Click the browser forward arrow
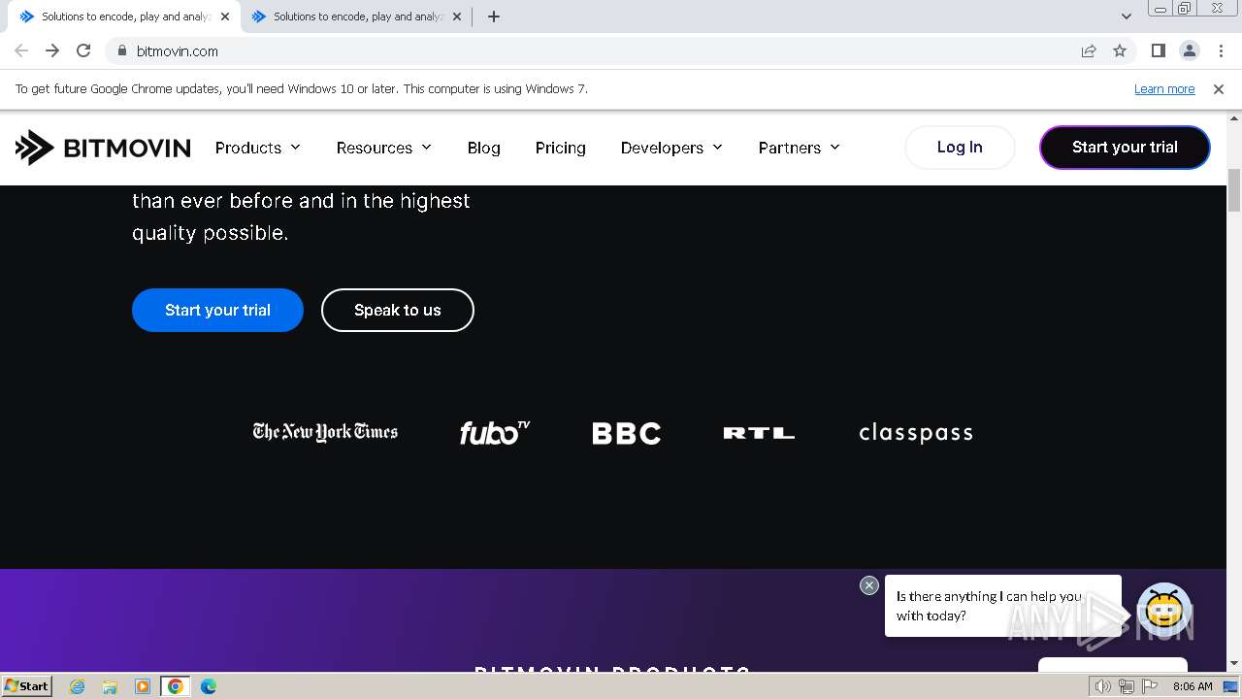The image size is (1242, 699). 52,50
